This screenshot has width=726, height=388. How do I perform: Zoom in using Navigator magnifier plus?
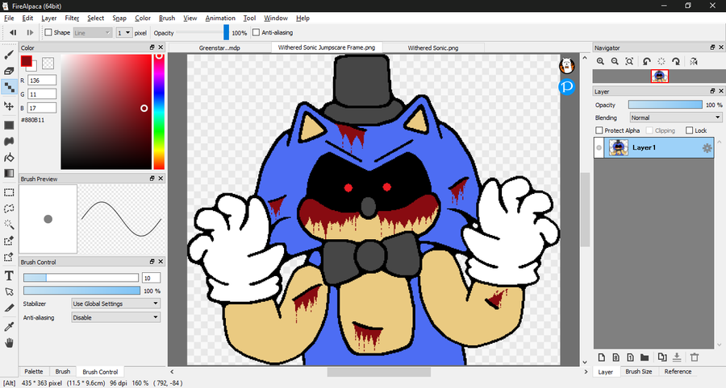(600, 61)
